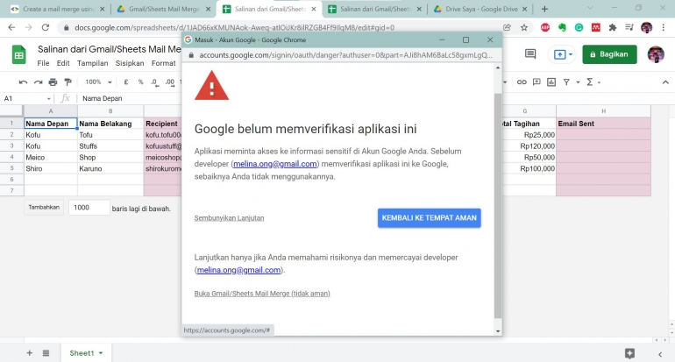This screenshot has height=362, width=675.
Task: Click the Insert link icon
Action: click(522, 82)
